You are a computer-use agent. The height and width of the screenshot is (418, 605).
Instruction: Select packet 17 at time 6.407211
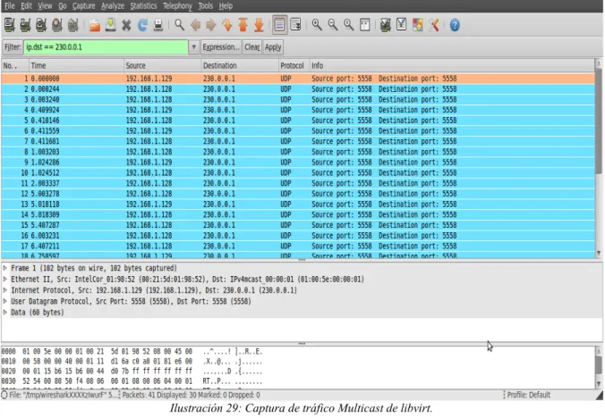[298, 247]
